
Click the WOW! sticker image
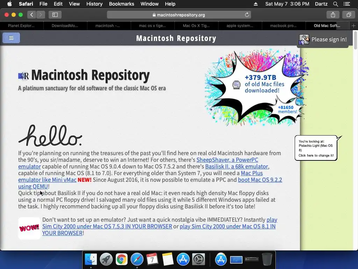(29, 228)
